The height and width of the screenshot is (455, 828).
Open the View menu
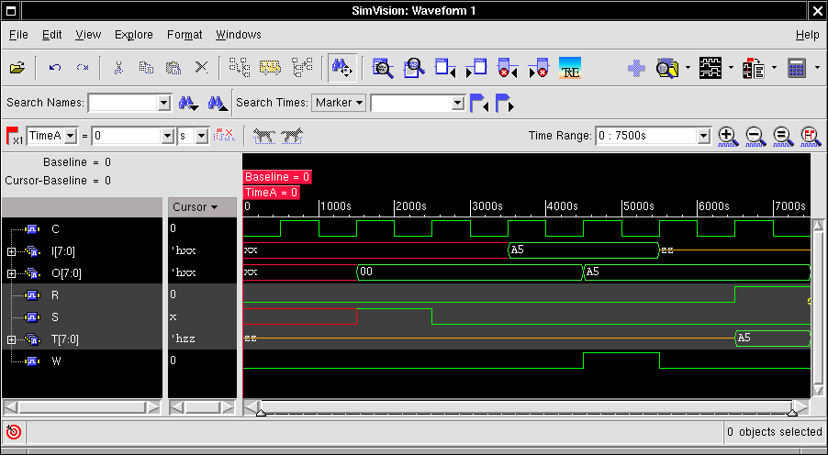tap(87, 35)
